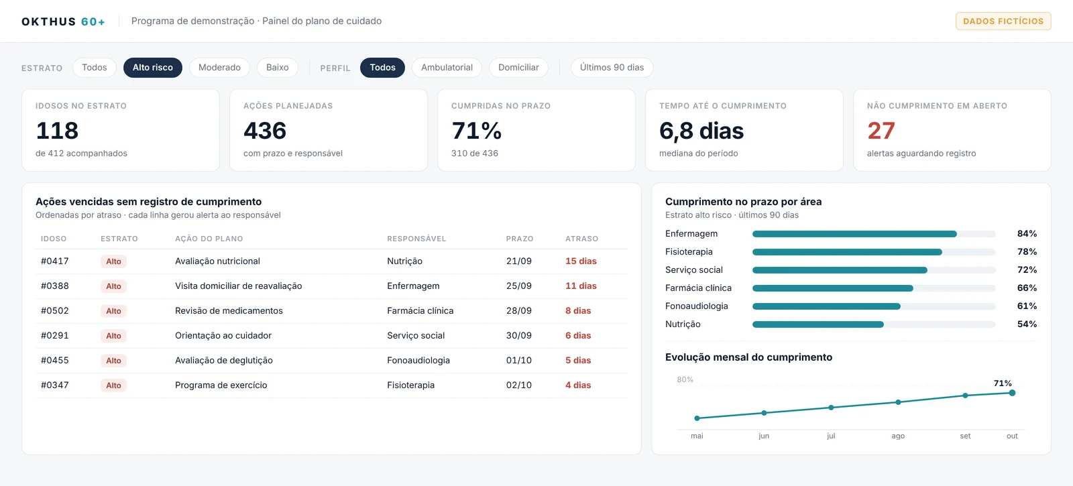Click the 01/10 deadline cell
The image size is (1073, 486).
(519, 361)
